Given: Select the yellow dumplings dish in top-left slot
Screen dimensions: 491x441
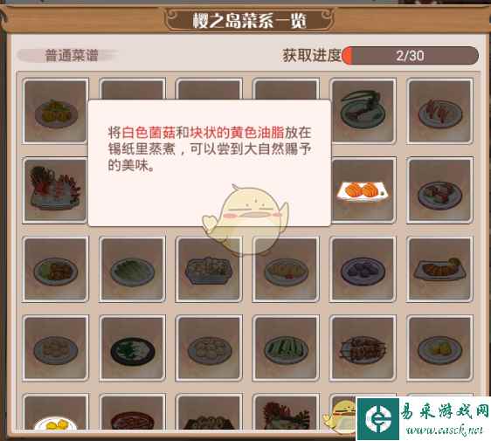Looking at the screenshot, I should [x=55, y=111].
